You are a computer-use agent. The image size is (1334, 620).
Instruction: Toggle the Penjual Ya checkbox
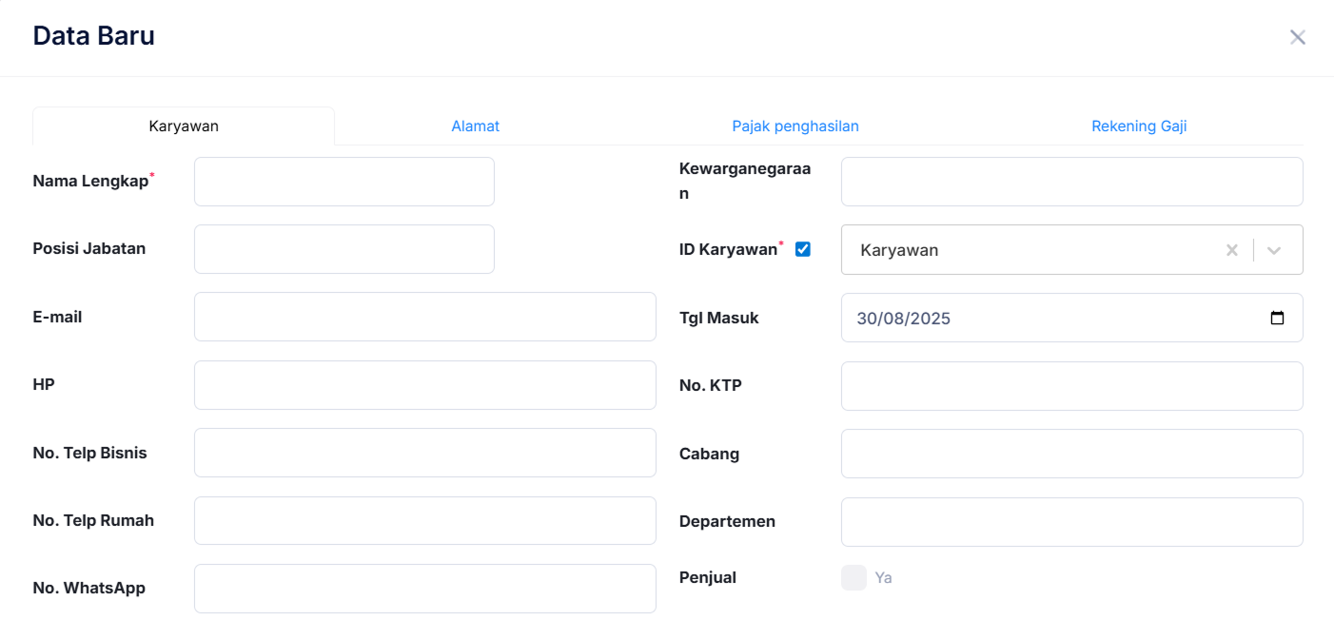pyautogui.click(x=853, y=577)
